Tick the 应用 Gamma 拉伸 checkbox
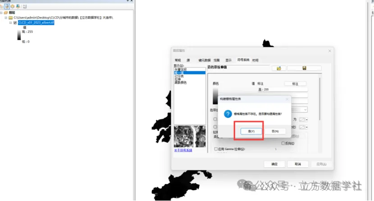 pyautogui.click(x=216, y=149)
